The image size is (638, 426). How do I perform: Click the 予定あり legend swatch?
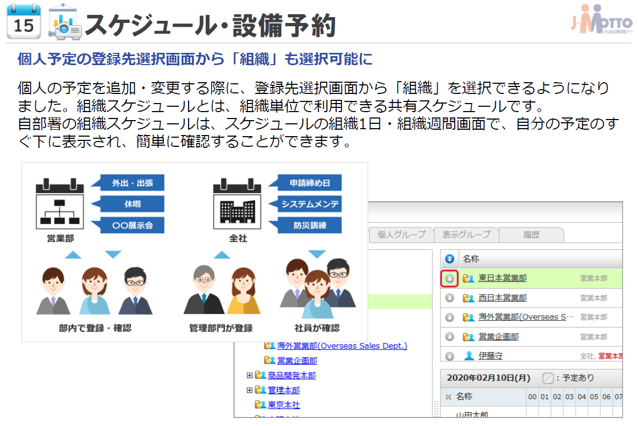click(548, 378)
